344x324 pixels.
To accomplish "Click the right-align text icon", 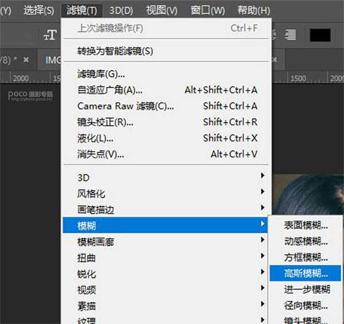I will [x=290, y=35].
